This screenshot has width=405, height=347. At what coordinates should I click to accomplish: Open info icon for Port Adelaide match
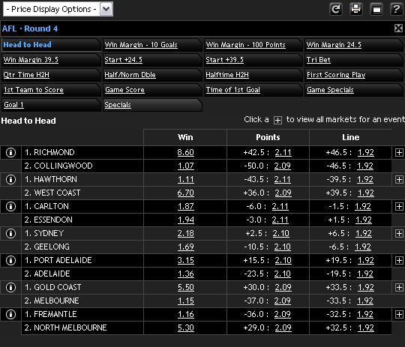point(10,260)
